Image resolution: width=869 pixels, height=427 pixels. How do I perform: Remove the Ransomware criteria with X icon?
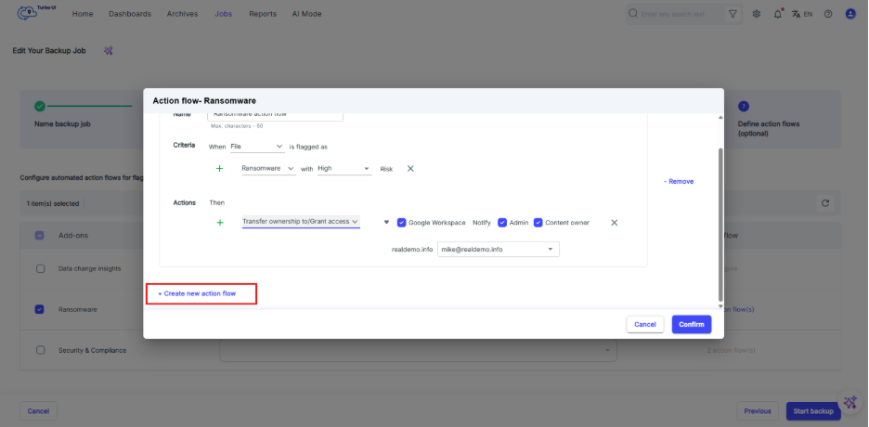point(410,169)
